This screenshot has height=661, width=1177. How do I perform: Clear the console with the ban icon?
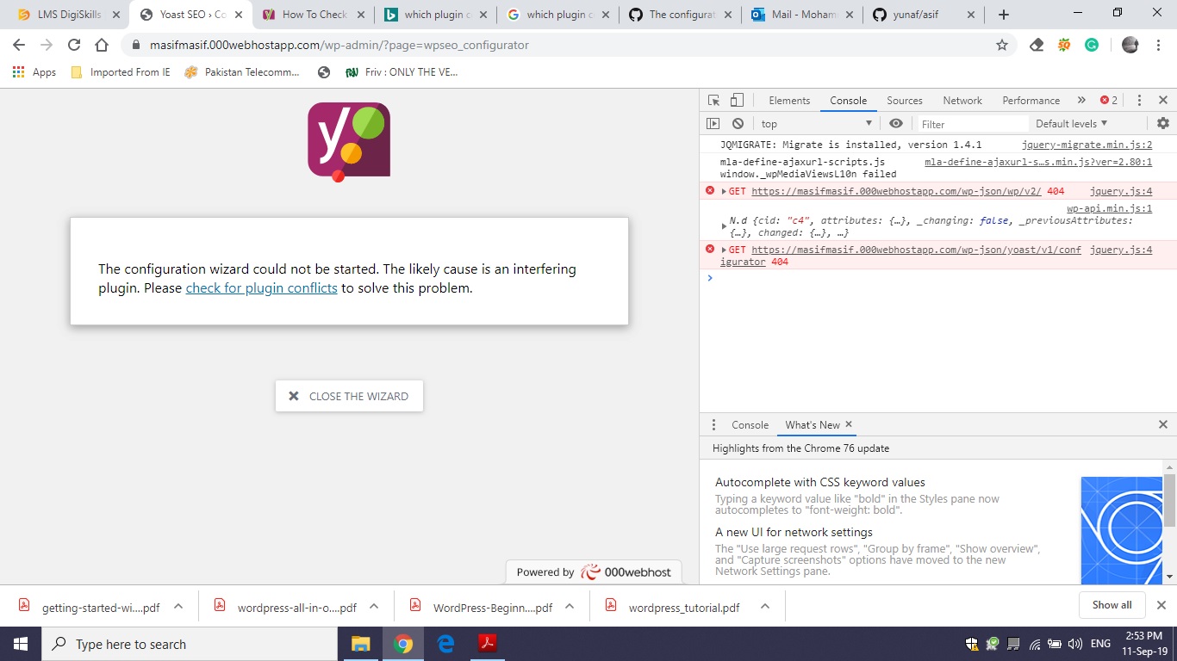[738, 124]
